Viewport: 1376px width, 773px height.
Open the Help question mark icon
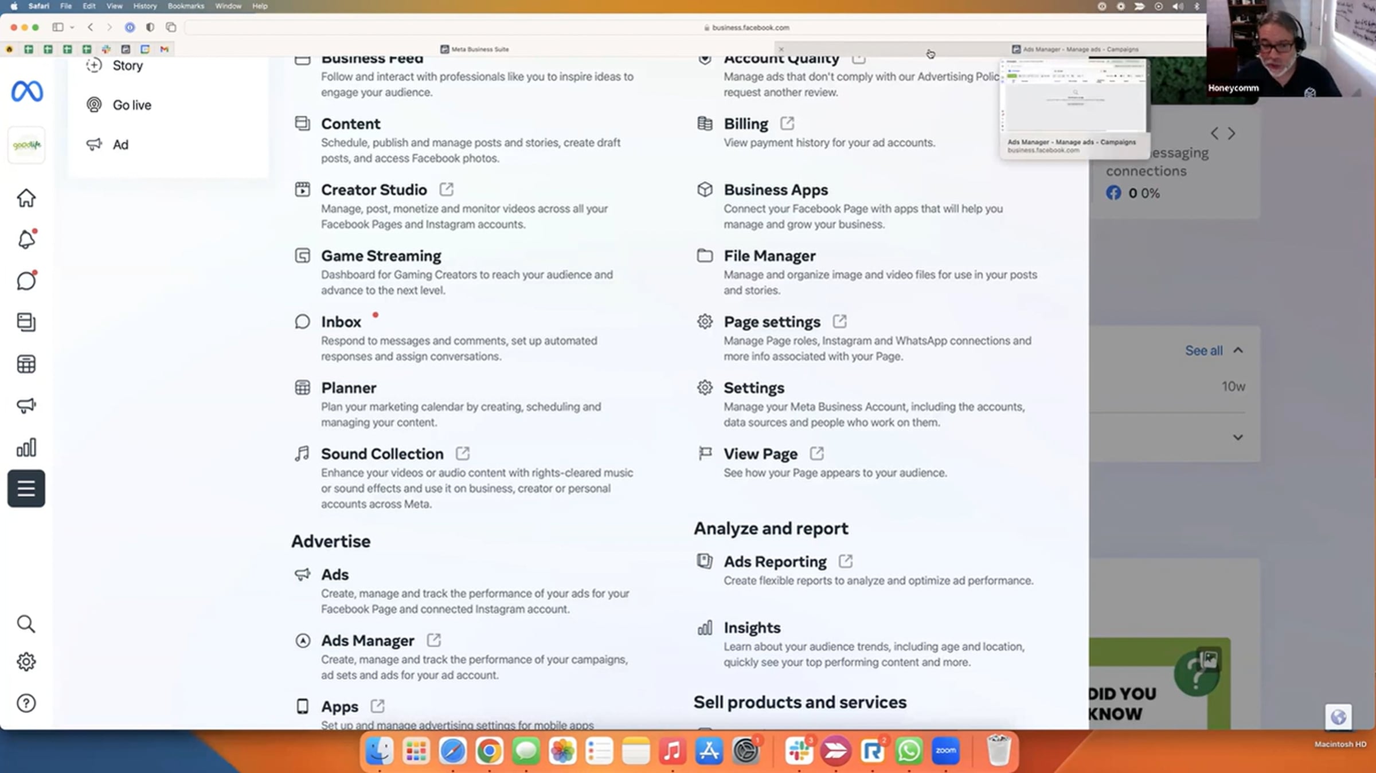click(x=26, y=703)
